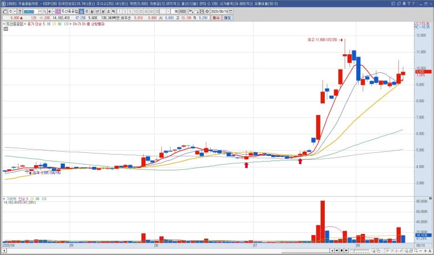Click the 14,163,410 volume value
Image resolution: width=434 pixels, height=255 pixels.
(x=61, y=18)
